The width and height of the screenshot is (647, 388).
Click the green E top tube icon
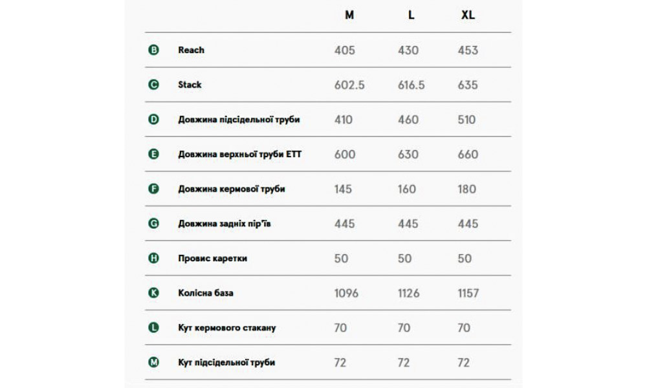tap(153, 154)
